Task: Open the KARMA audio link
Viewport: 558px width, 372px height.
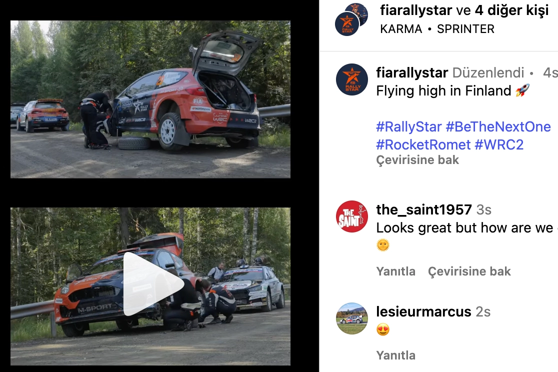Action: 400,29
